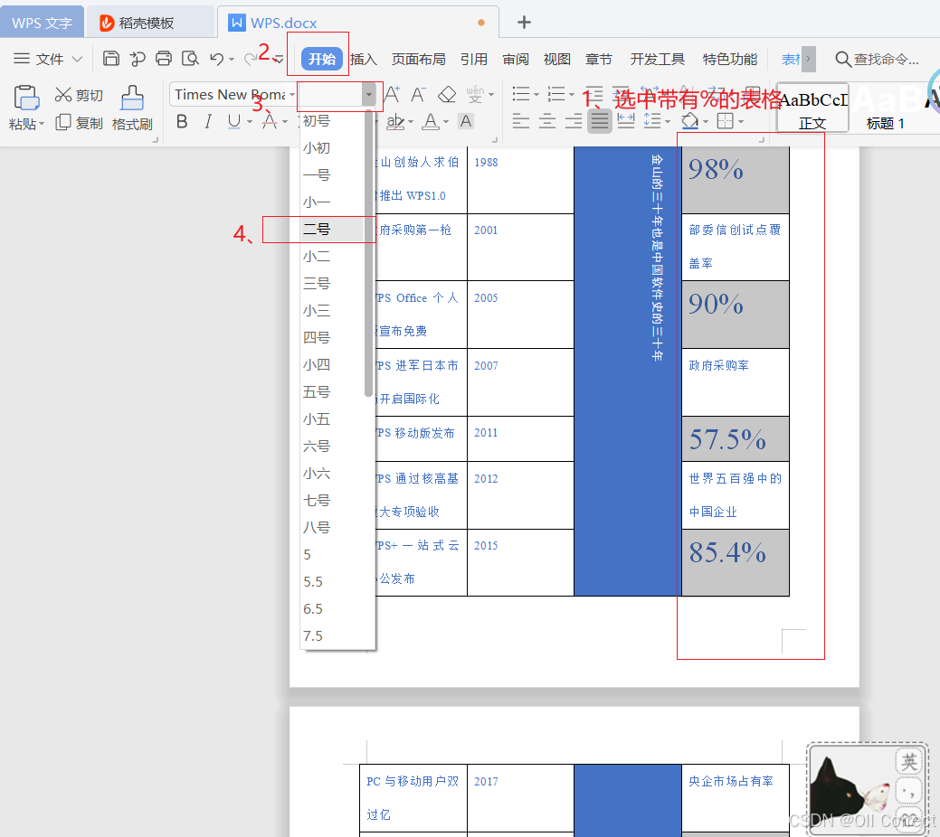
Task: Toggle center alignment
Action: pos(547,121)
